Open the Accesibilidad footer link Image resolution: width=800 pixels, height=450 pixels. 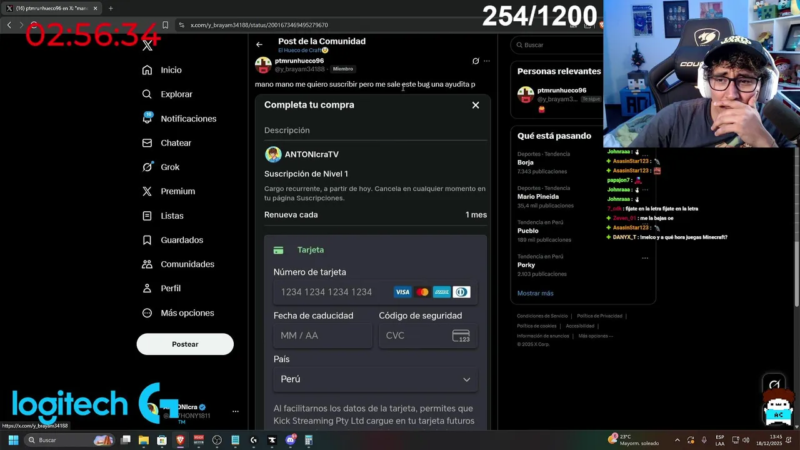(x=580, y=326)
